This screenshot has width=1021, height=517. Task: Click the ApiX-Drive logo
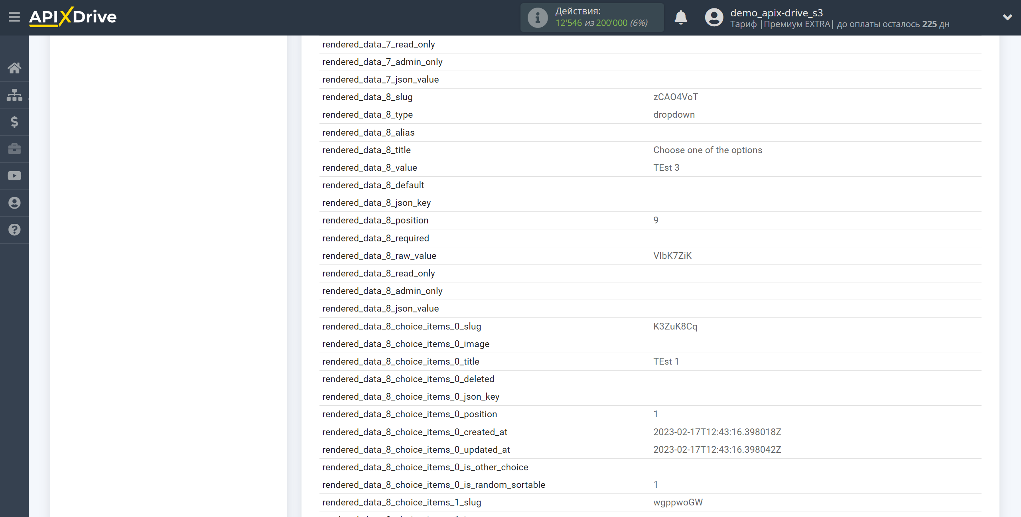click(73, 17)
